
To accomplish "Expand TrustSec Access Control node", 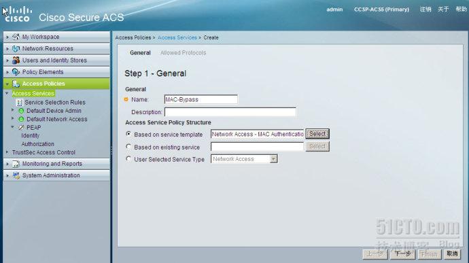I will point(7,152).
